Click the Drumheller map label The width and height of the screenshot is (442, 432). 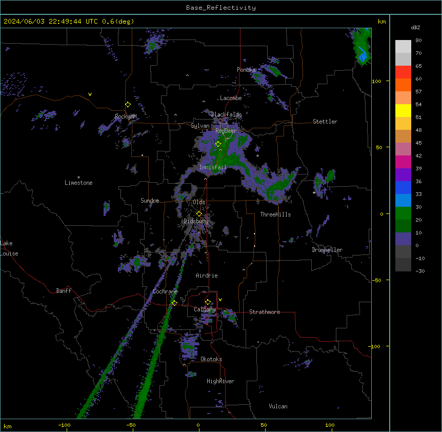327,250
